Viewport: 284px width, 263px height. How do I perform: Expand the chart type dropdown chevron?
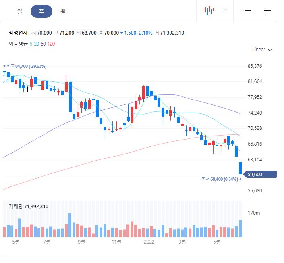pos(225,10)
